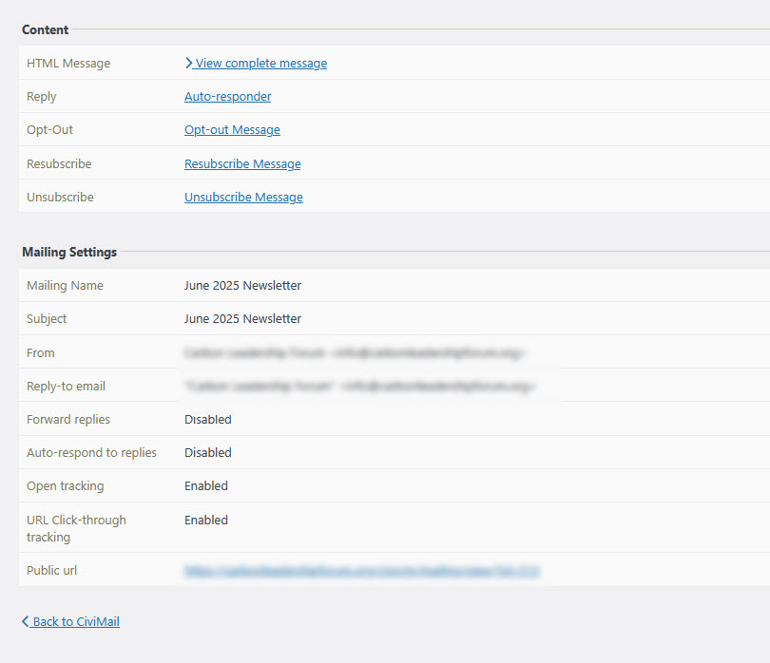Click the Mailing Name value June 2025 Newsletter
Screen dimensions: 770x663
pyautogui.click(x=242, y=286)
